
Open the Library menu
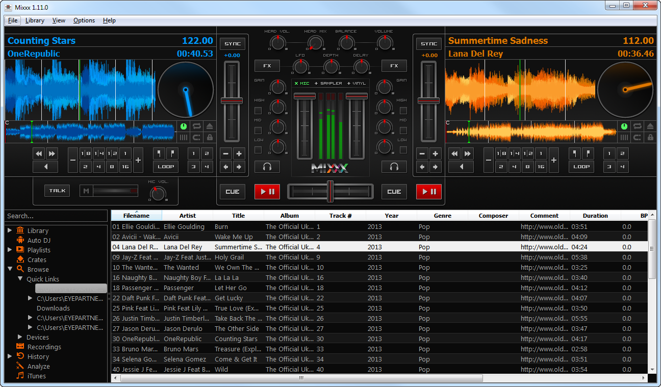(x=35, y=20)
